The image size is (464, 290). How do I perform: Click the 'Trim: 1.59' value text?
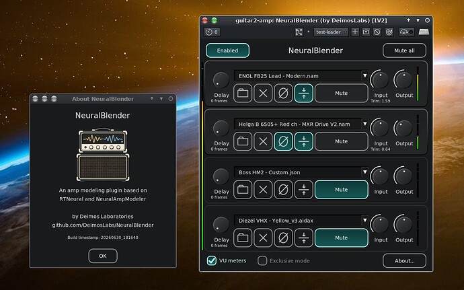coord(380,101)
